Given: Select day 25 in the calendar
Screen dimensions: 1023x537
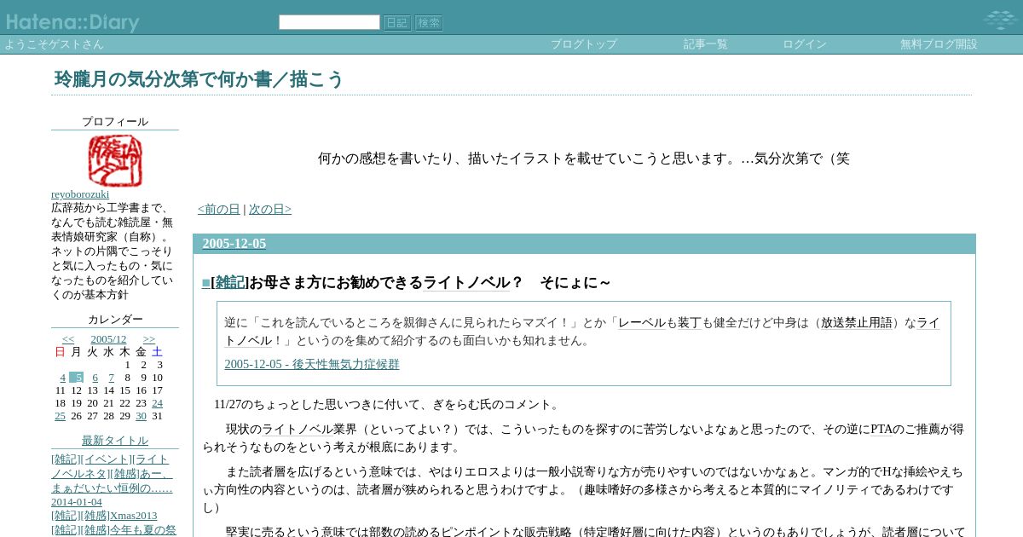Looking at the screenshot, I should tap(60, 416).
